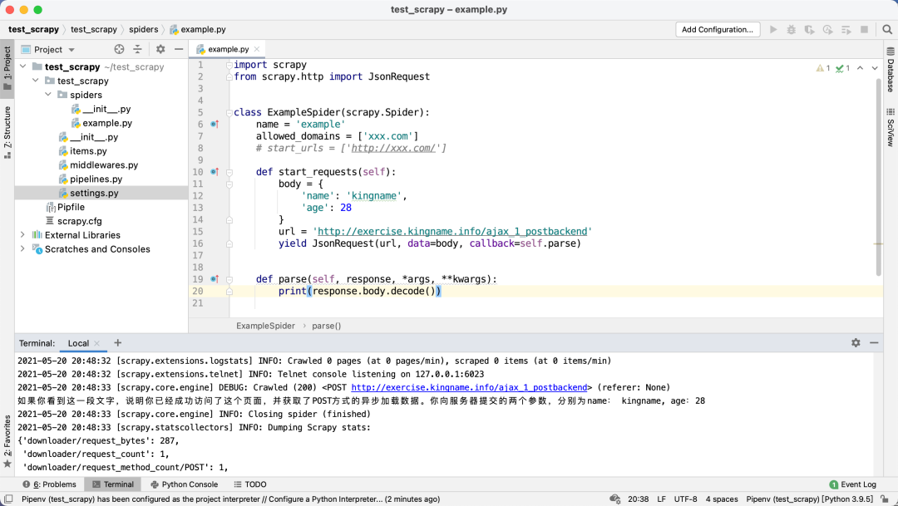
Task: Click the editor vertical scrollbar
Action: click(878, 177)
